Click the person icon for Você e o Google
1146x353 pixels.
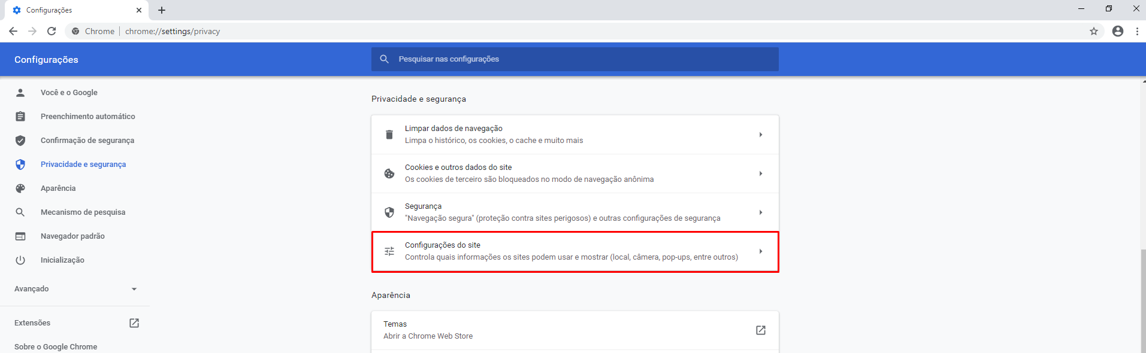(x=20, y=93)
